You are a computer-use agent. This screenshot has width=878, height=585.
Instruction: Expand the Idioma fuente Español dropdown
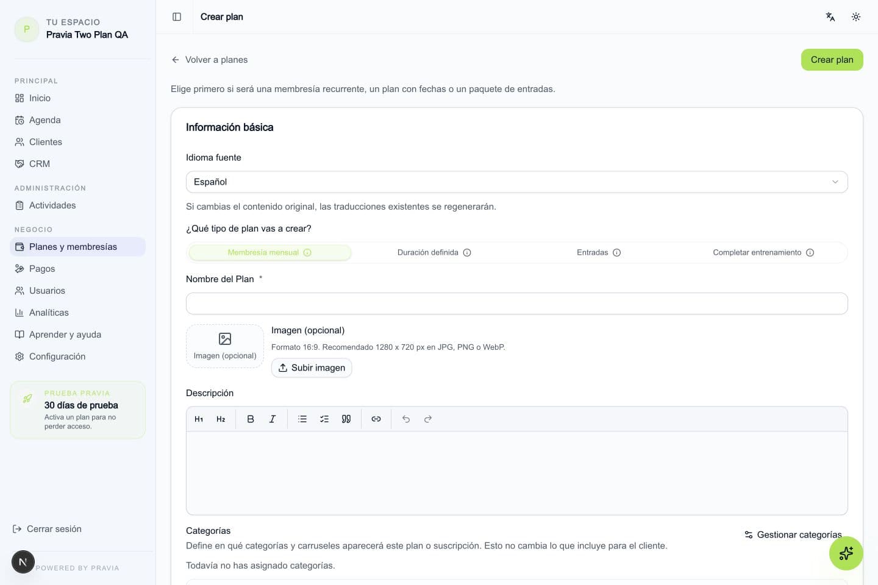pos(516,182)
